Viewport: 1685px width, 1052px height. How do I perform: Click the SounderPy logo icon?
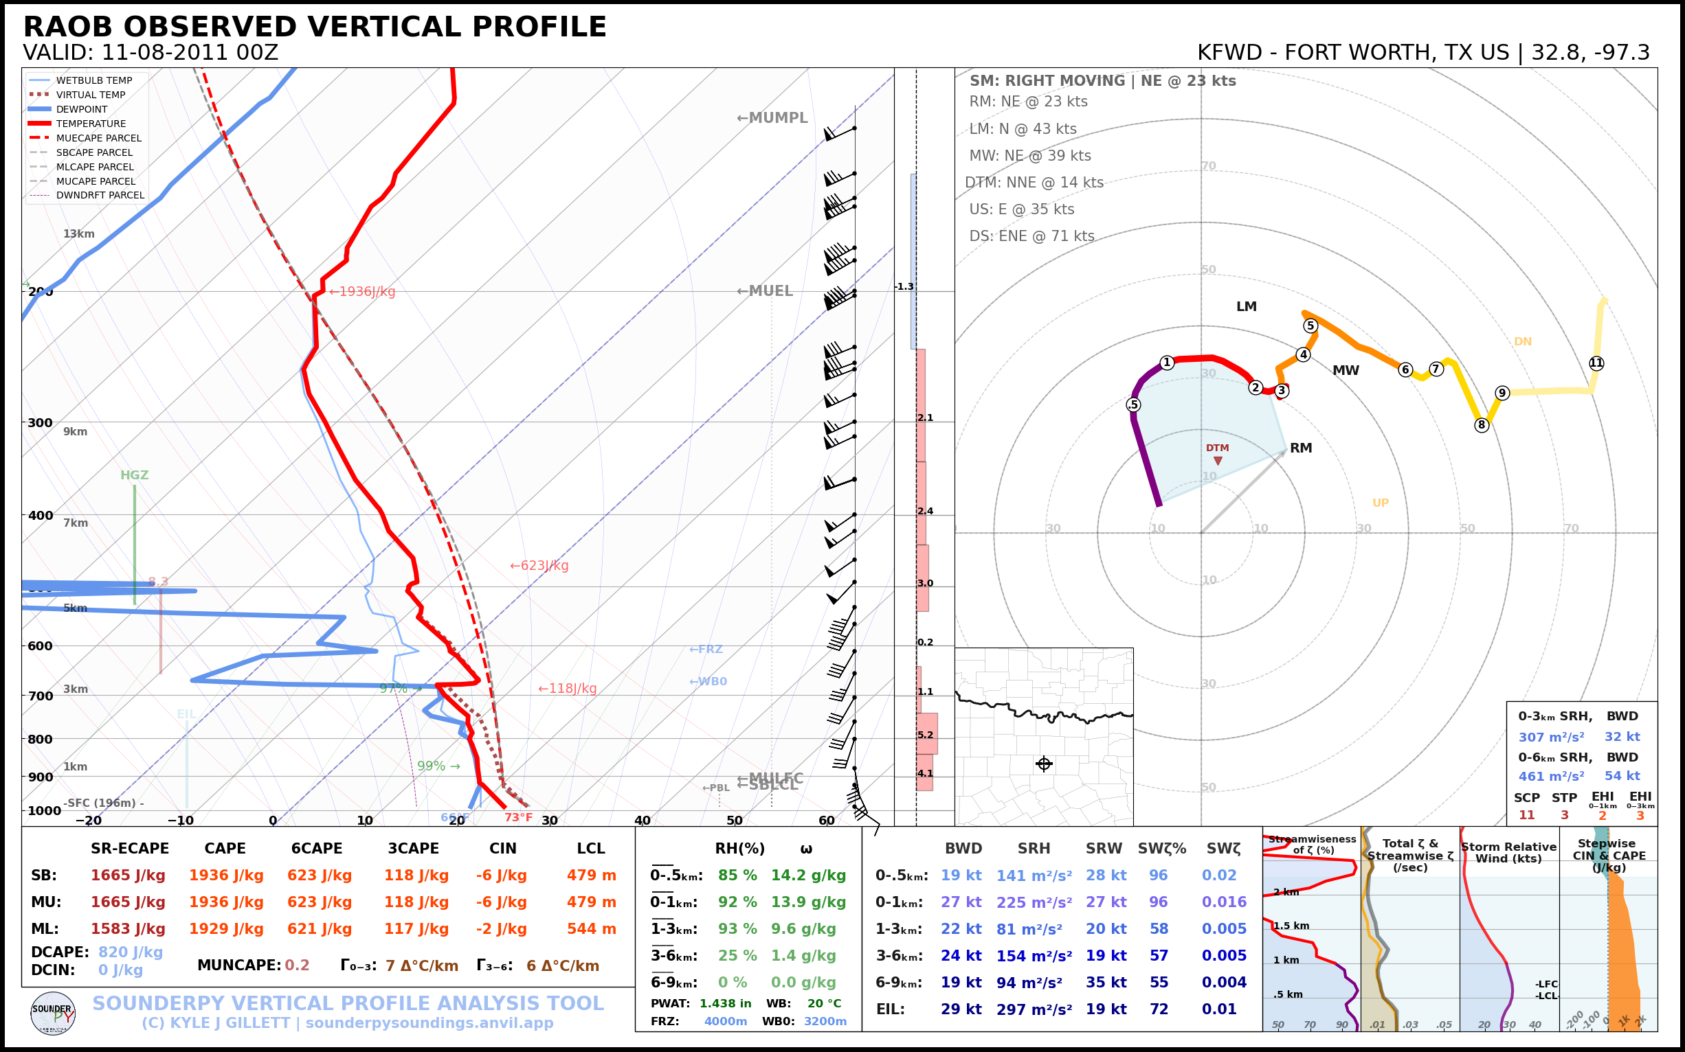tap(53, 1014)
